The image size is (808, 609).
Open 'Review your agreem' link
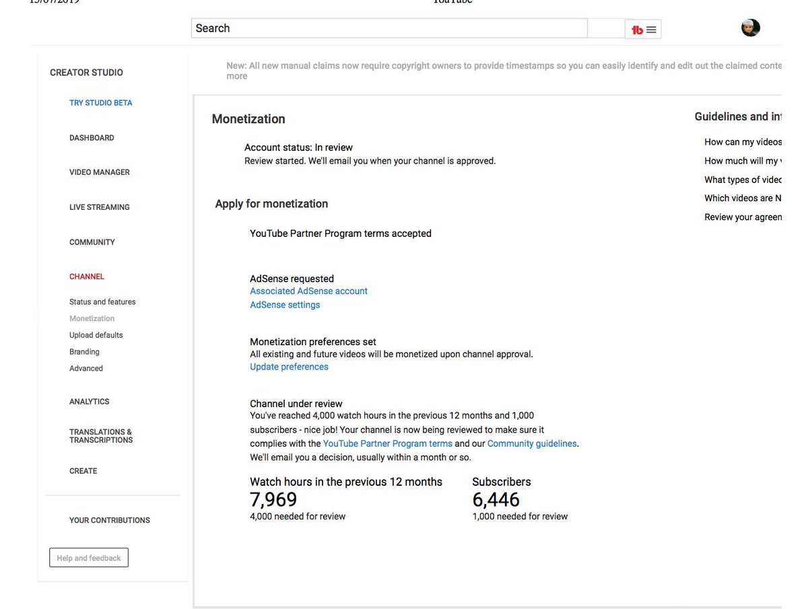tap(743, 217)
